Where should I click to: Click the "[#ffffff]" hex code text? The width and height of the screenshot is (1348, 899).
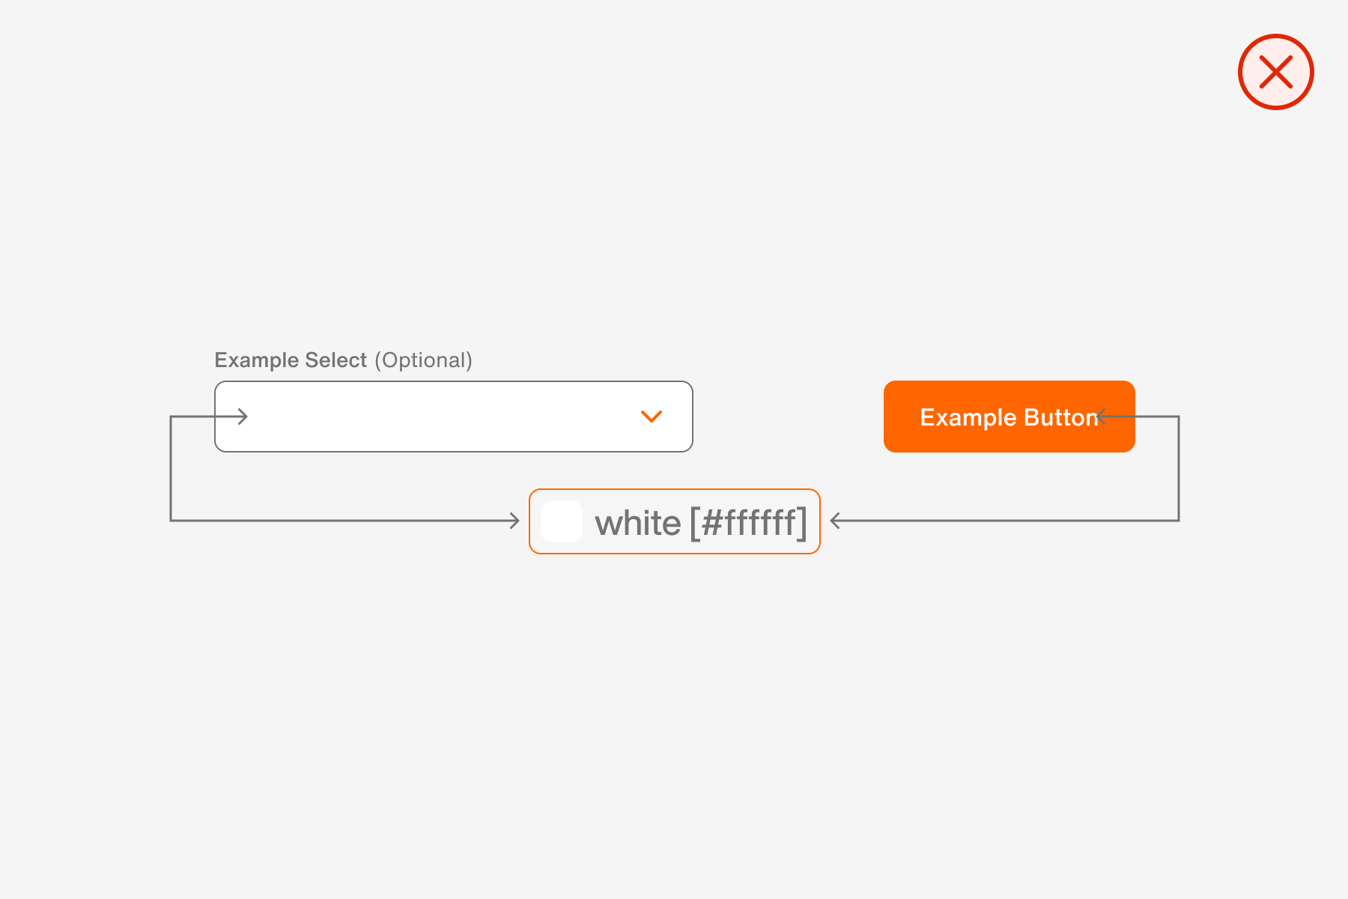point(748,523)
